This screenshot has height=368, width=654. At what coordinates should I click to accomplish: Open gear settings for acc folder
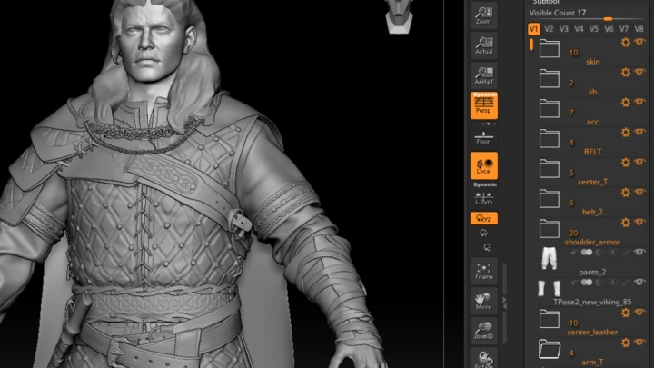pyautogui.click(x=625, y=102)
